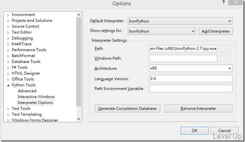Select HTML Designer category
Viewport: 245px width, 142px height.
(26, 73)
